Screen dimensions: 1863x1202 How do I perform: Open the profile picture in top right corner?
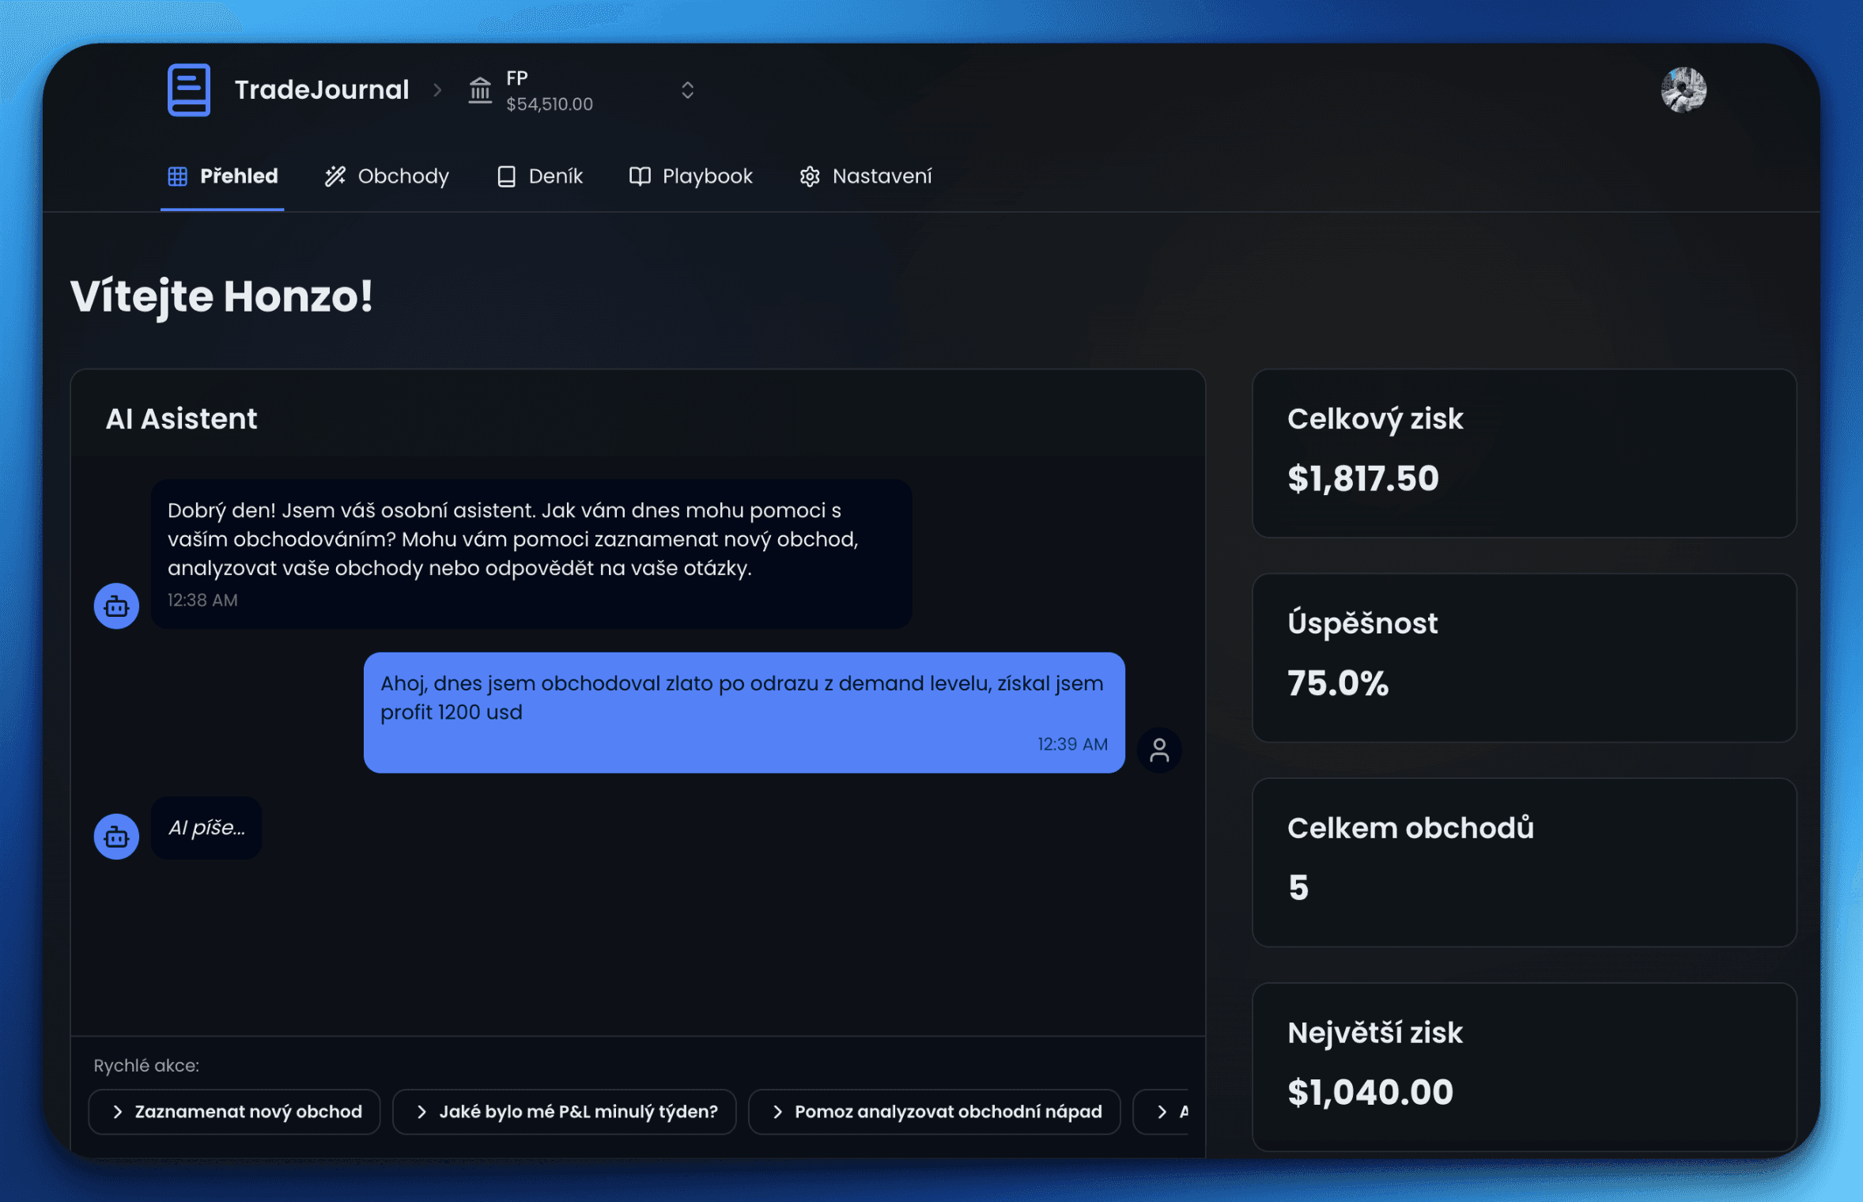[1684, 89]
